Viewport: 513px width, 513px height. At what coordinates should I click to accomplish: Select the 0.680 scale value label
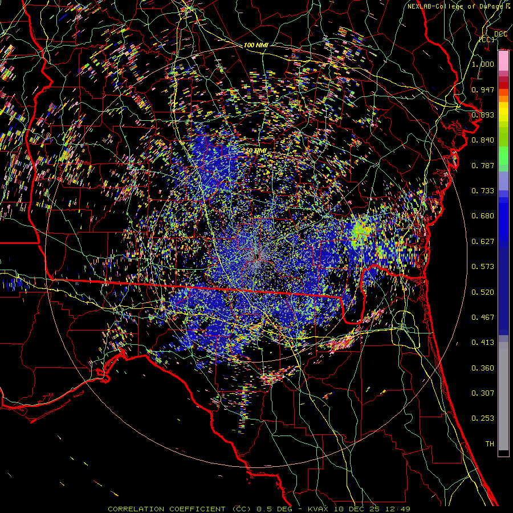coord(483,216)
